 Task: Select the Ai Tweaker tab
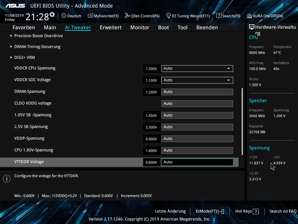coord(78,28)
